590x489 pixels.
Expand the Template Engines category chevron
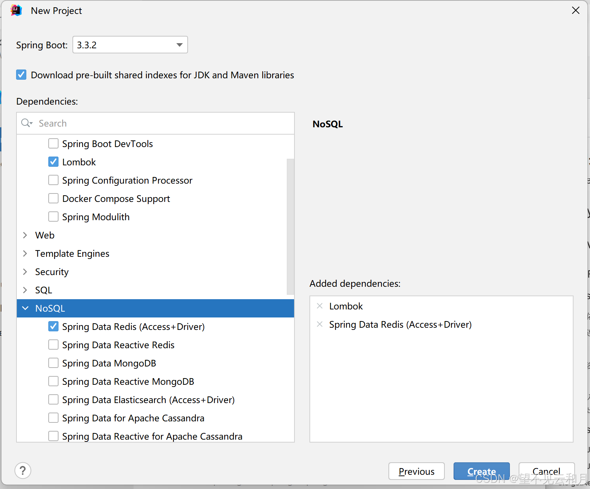coord(25,253)
